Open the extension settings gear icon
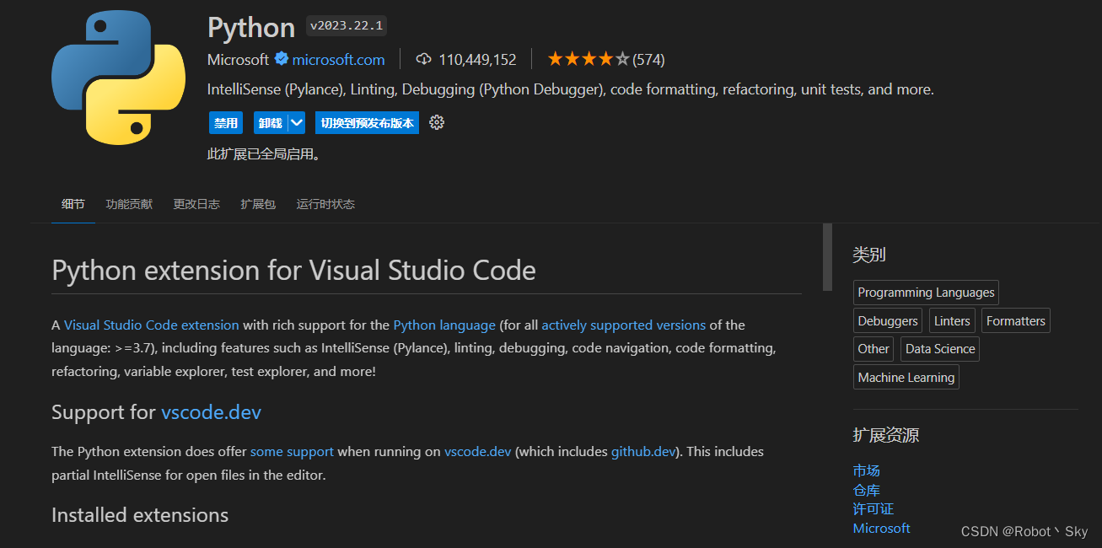1102x548 pixels. [436, 123]
